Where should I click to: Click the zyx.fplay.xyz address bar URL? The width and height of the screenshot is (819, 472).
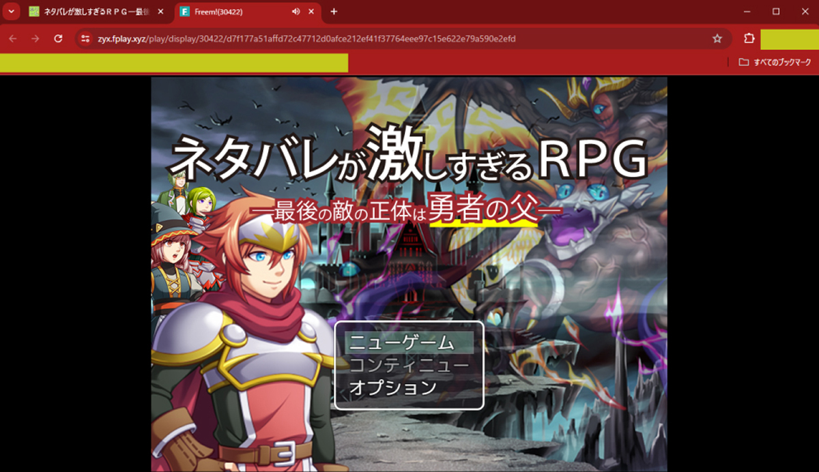coord(306,39)
